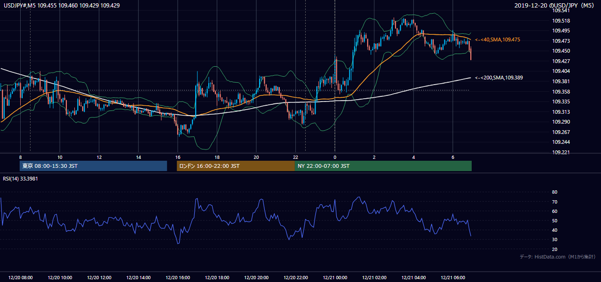This screenshot has width=601, height=282.
Task: Click the bottom date label 12/20 20:00
Action: pos(256,278)
